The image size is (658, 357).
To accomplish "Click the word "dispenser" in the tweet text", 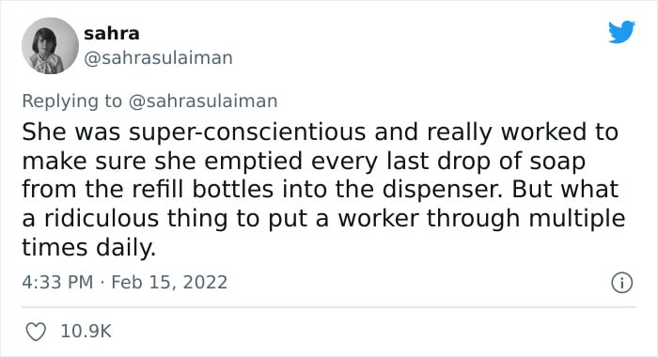I will coord(442,190).
